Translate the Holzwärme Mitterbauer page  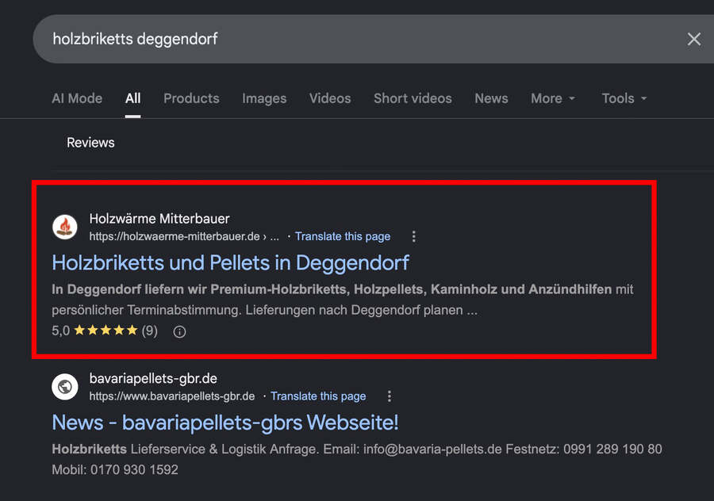coord(343,236)
